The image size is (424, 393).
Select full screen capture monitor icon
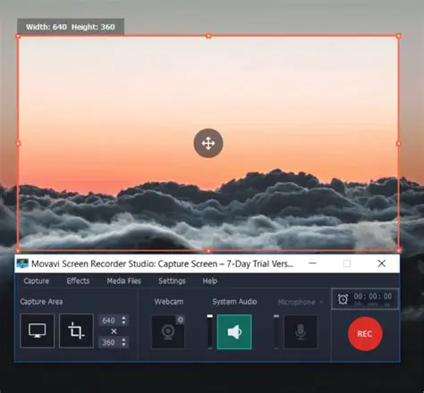[38, 330]
